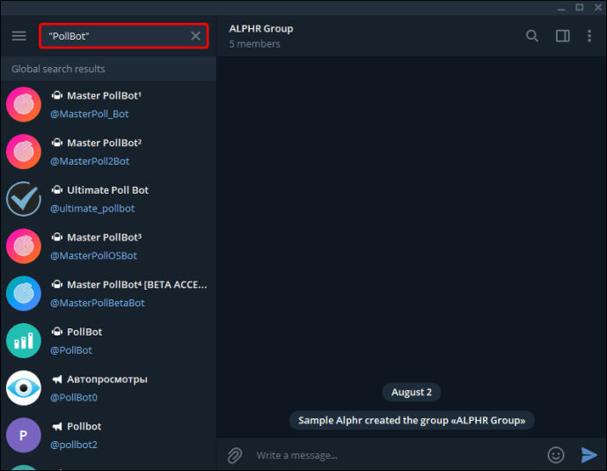Open the hamburger main menu
This screenshot has width=607, height=471.
18,36
